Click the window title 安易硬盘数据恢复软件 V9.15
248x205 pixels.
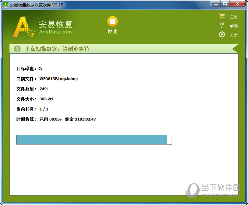coord(36,5)
